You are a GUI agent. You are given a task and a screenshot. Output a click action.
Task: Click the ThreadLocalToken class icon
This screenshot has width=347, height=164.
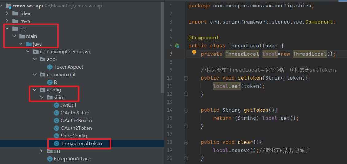coord(57,143)
